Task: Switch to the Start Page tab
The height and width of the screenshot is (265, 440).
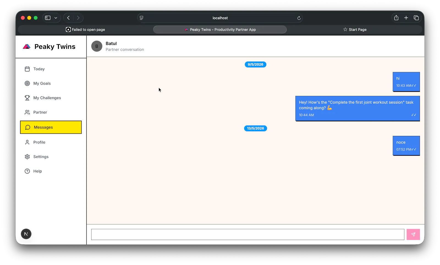Action: pyautogui.click(x=355, y=30)
